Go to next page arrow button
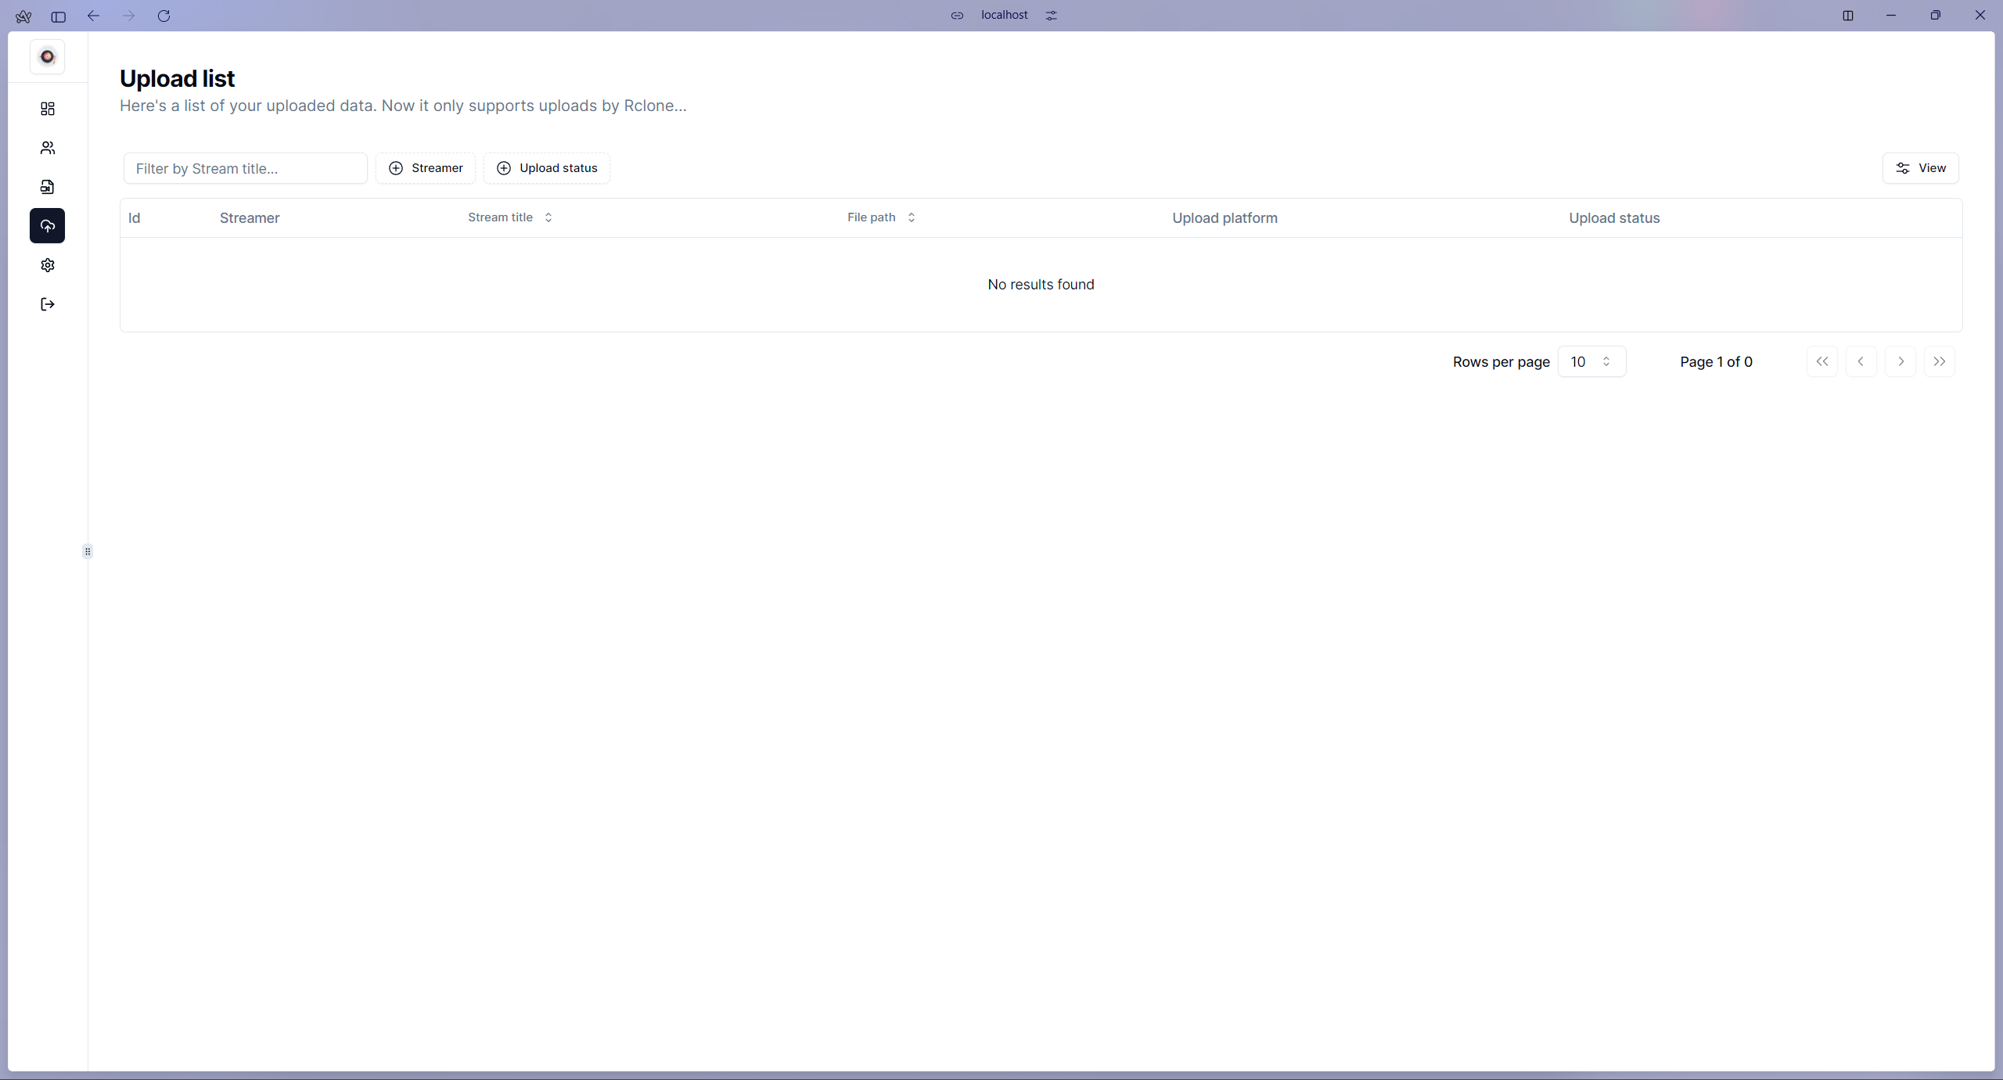Viewport: 2003px width, 1080px height. (1901, 361)
